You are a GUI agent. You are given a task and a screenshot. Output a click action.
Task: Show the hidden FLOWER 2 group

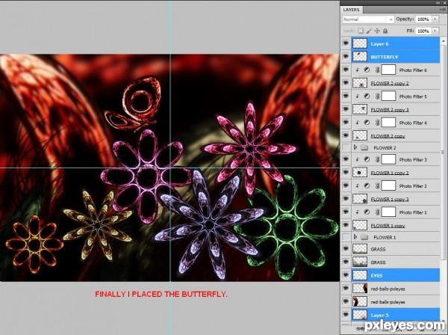[346, 147]
